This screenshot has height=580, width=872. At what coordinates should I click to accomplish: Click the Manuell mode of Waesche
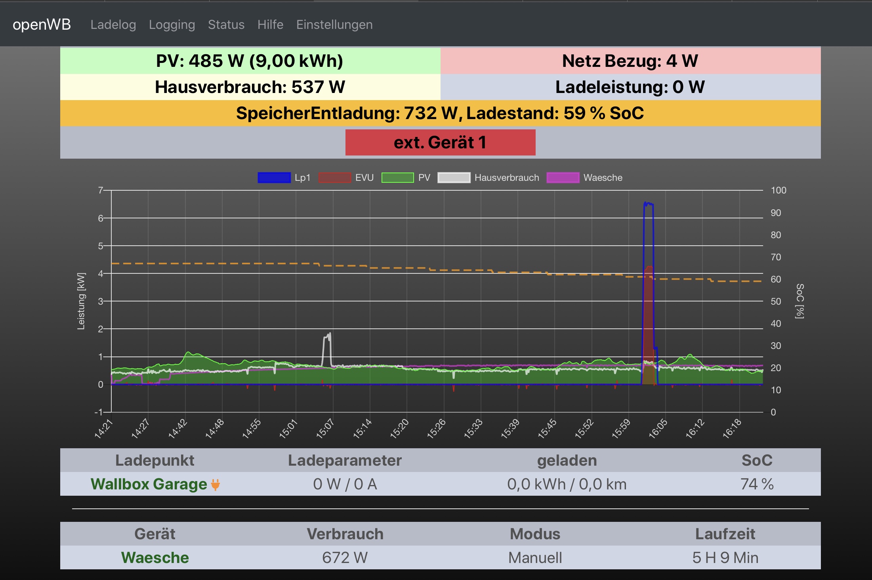click(535, 558)
